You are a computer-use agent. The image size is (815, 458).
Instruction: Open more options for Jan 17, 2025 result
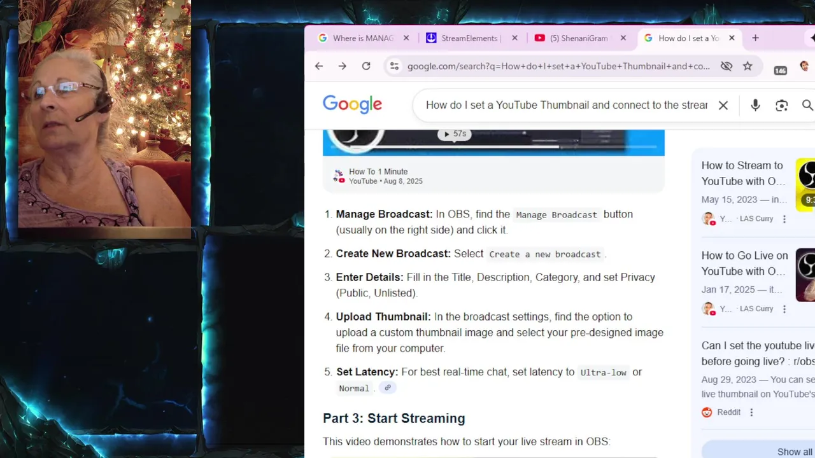tap(784, 309)
